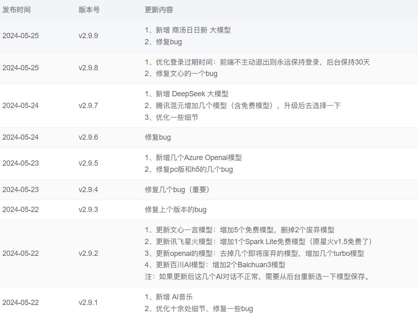Click '2、修复bug' in the v2.9.9 row
This screenshot has width=418, height=318.
pos(163,42)
